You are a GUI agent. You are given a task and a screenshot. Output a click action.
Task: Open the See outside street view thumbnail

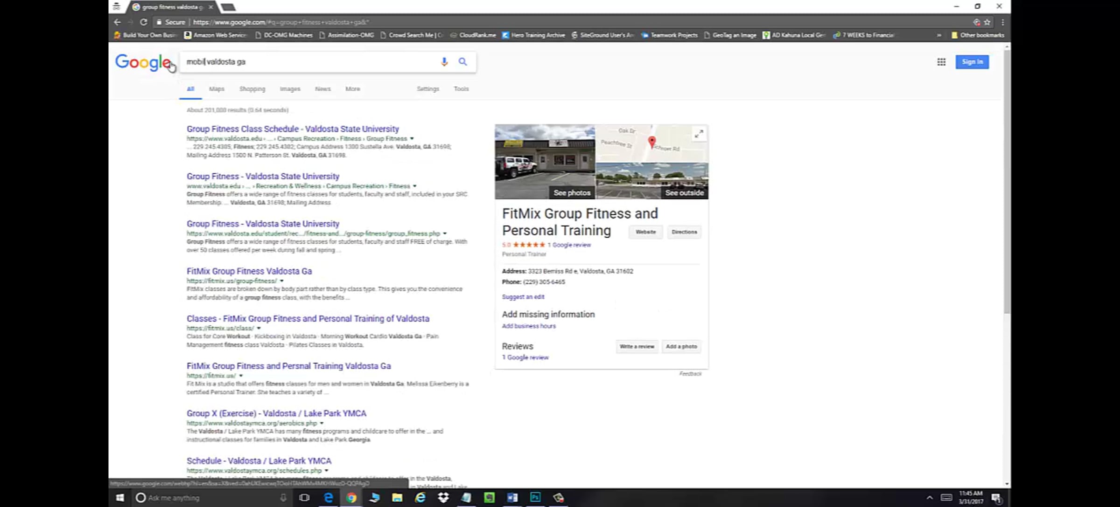pyautogui.click(x=652, y=181)
